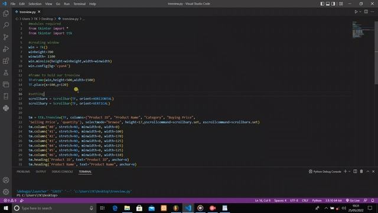Screen dimensions: 378x213
Task: Open the File menu
Action: point(13,4)
